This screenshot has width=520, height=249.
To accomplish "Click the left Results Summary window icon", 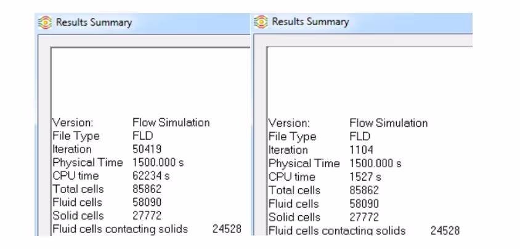I will tap(45, 23).
